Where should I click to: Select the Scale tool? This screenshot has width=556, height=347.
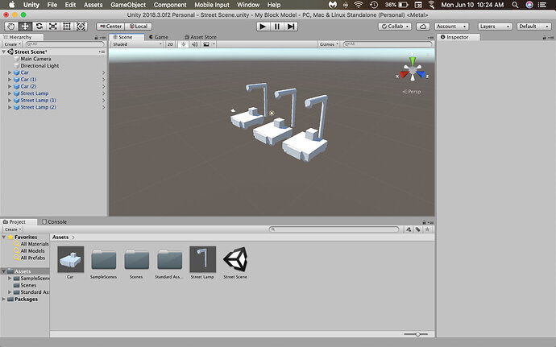(x=53, y=27)
